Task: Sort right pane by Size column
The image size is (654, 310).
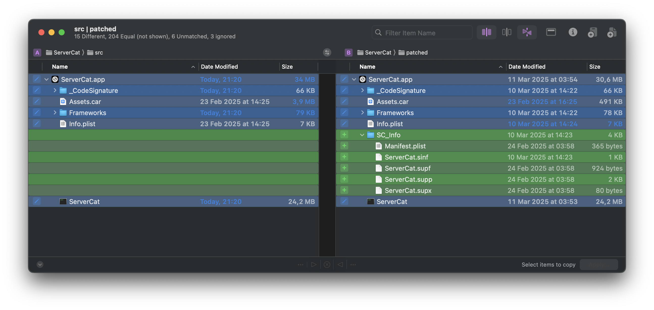Action: coord(606,67)
